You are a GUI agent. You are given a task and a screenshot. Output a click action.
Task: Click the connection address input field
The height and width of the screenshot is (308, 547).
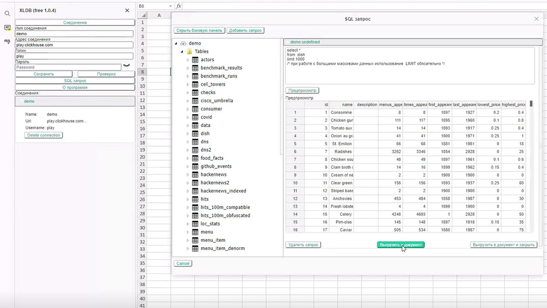coord(74,45)
